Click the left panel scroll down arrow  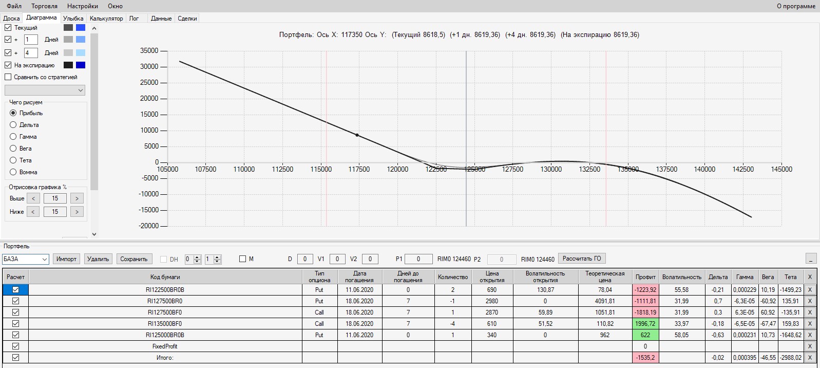click(x=94, y=234)
